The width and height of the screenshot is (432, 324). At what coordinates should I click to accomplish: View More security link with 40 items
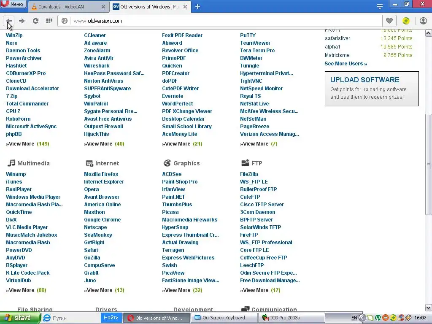click(104, 144)
